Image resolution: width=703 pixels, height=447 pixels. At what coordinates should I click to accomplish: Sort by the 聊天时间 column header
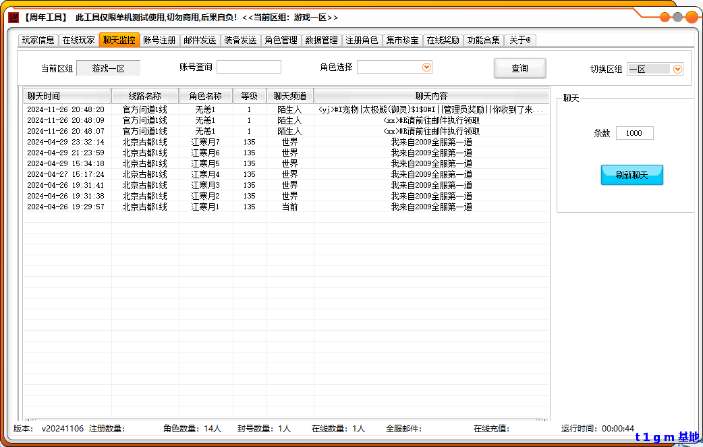(x=67, y=96)
